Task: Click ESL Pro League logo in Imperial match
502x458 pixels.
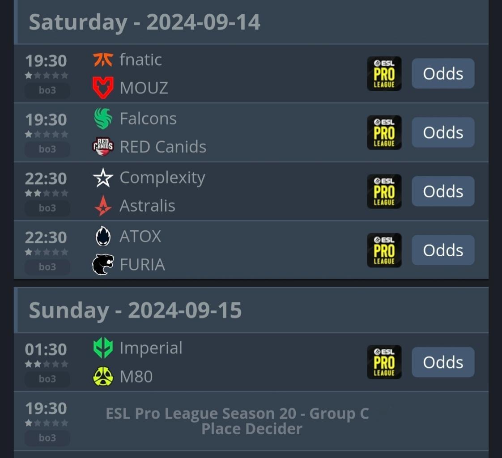Action: point(384,362)
